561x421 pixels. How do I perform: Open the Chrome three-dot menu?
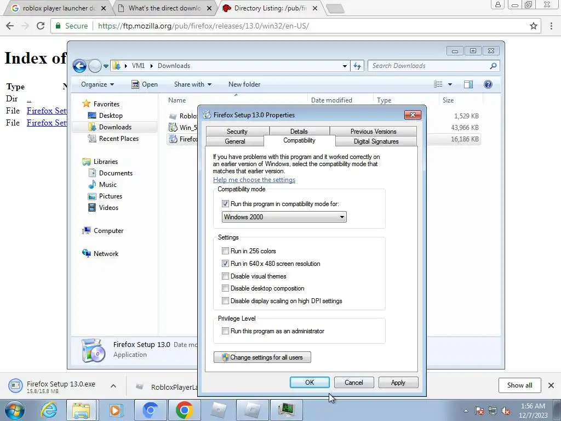tap(551, 26)
